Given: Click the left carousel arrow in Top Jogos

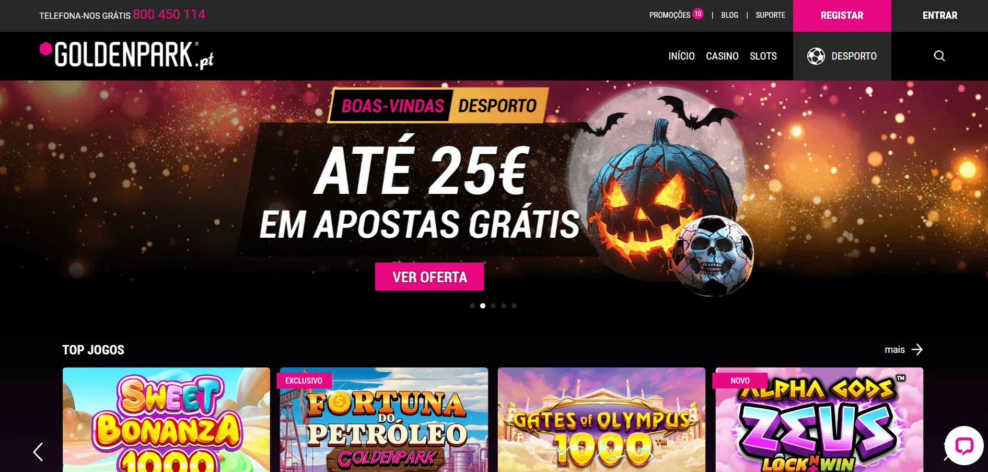Looking at the screenshot, I should click(38, 452).
